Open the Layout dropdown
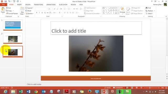Image resolution: width=168 pixels, height=94 pixels. [x=29, y=8]
